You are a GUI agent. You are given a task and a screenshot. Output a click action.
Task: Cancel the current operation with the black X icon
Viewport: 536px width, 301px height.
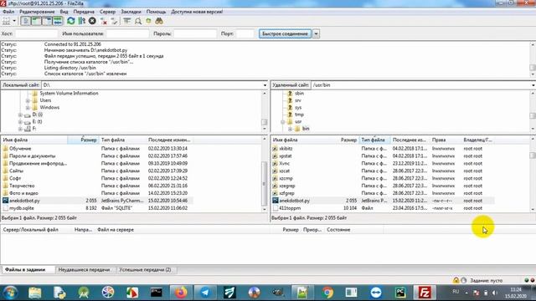pyautogui.click(x=92, y=21)
